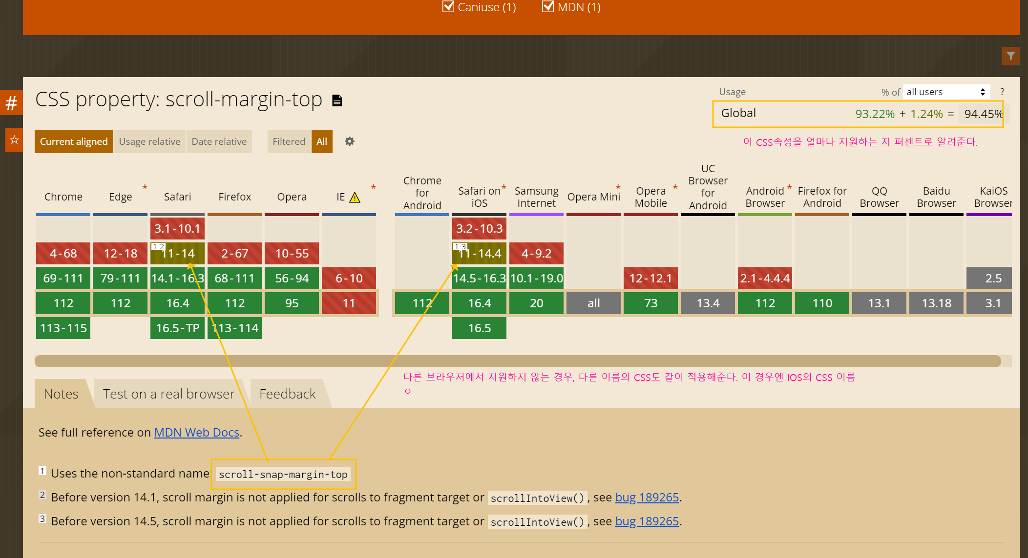The height and width of the screenshot is (558, 1028).
Task: Click the IE warning triangle icon
Action: click(x=355, y=198)
